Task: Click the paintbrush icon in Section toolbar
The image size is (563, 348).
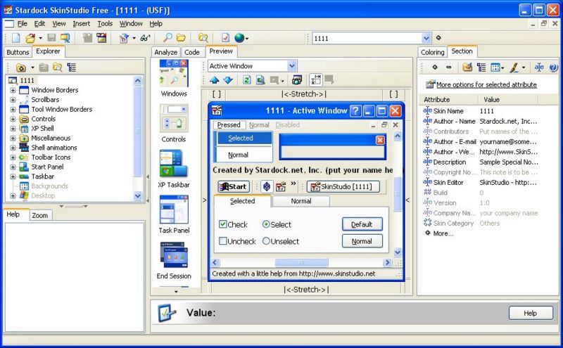Action: click(x=514, y=67)
